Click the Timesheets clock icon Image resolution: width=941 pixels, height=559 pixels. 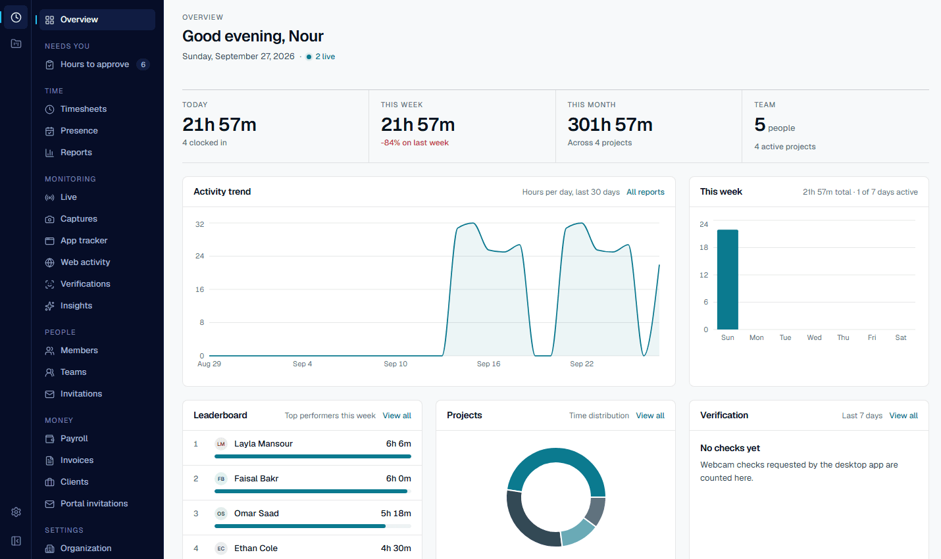pos(49,109)
